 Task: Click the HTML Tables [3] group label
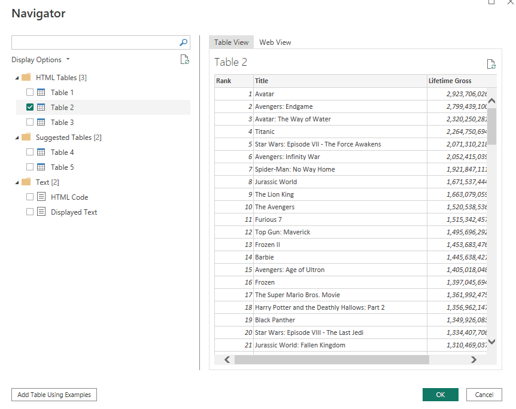coord(61,78)
